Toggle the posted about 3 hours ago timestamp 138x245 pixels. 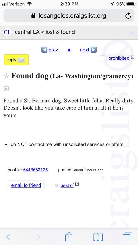89,170
